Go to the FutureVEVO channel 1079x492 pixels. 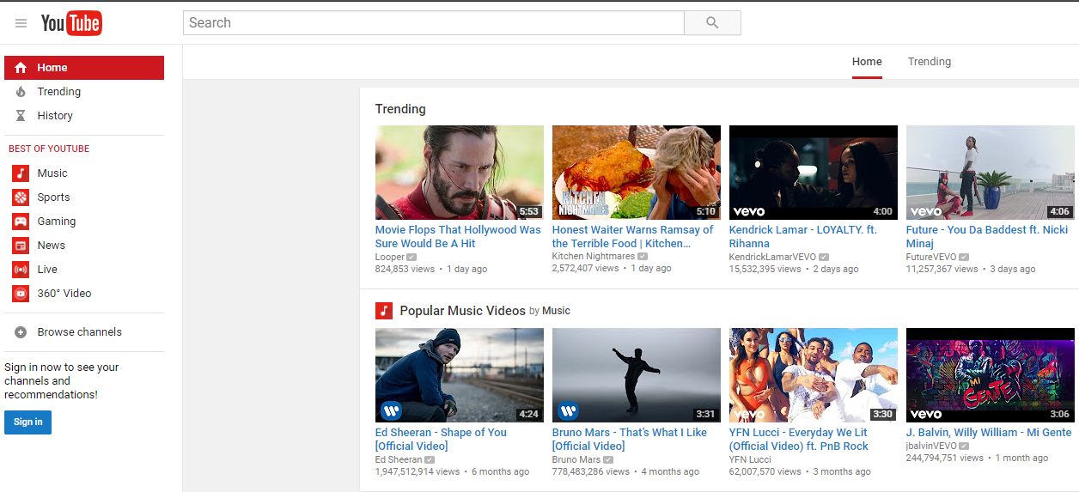pyautogui.click(x=931, y=257)
